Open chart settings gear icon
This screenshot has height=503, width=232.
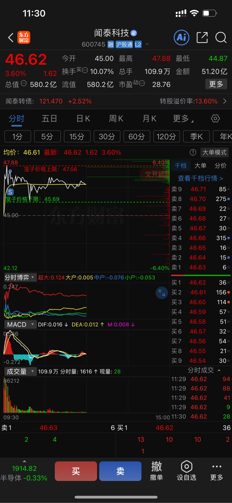pos(215,118)
